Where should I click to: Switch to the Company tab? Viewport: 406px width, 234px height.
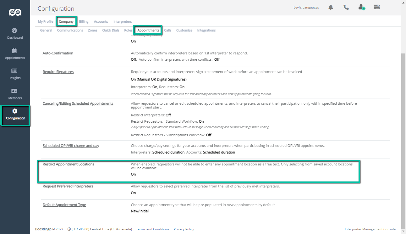[66, 21]
